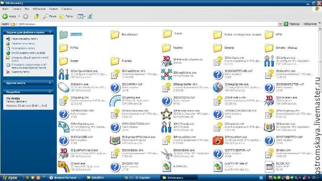Open the Edit menu
322x181 pixels.
pos(17,9)
